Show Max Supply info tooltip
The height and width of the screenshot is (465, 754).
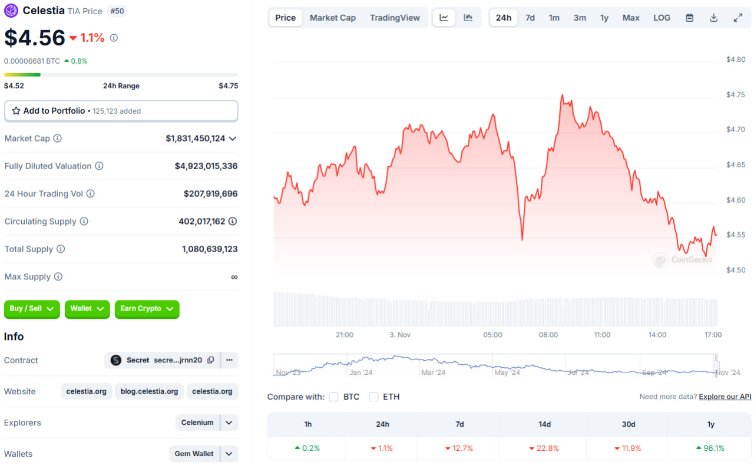click(x=58, y=277)
